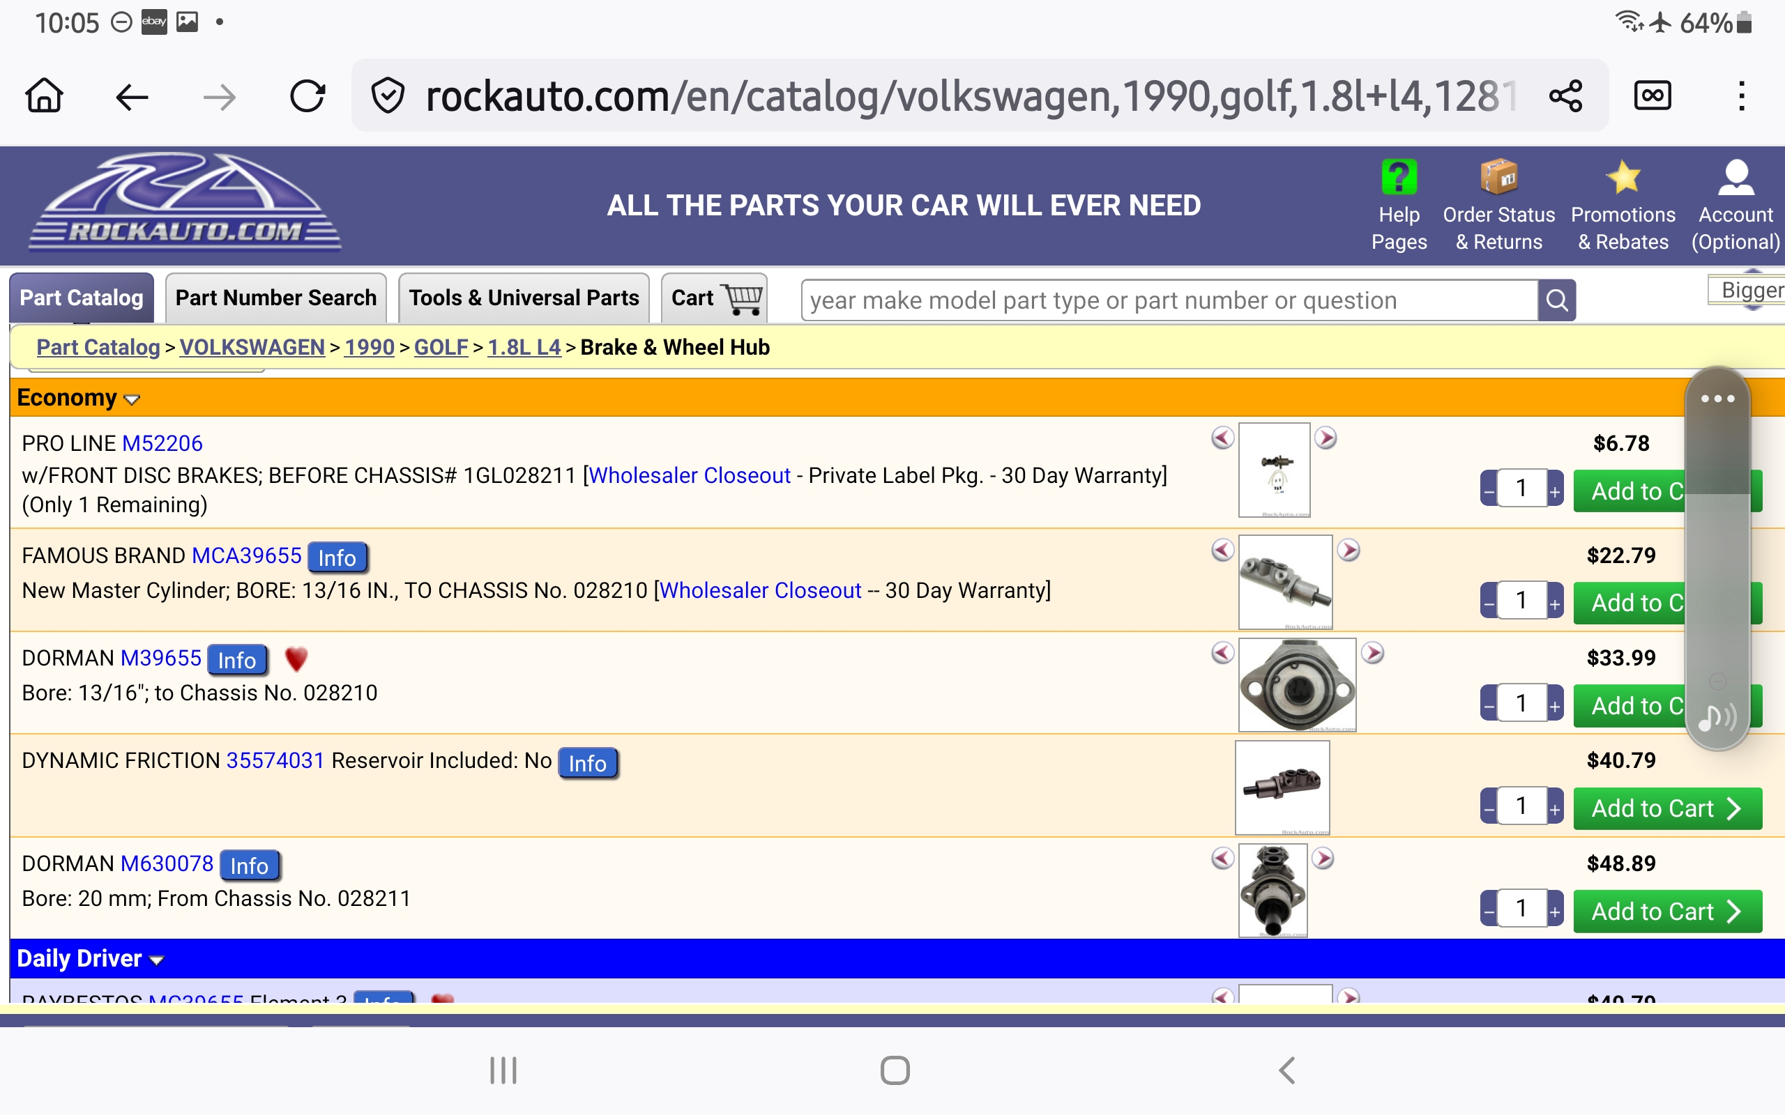Screen dimensions: 1785x1115
Task: Open Help Pages question mark icon
Action: (x=1399, y=178)
